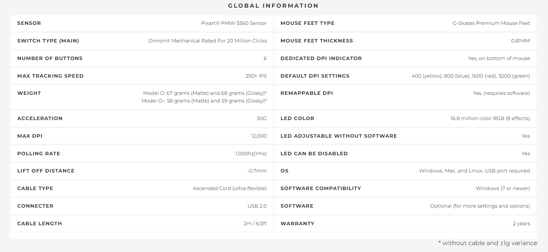Click the Model O- weight line

coord(204,101)
